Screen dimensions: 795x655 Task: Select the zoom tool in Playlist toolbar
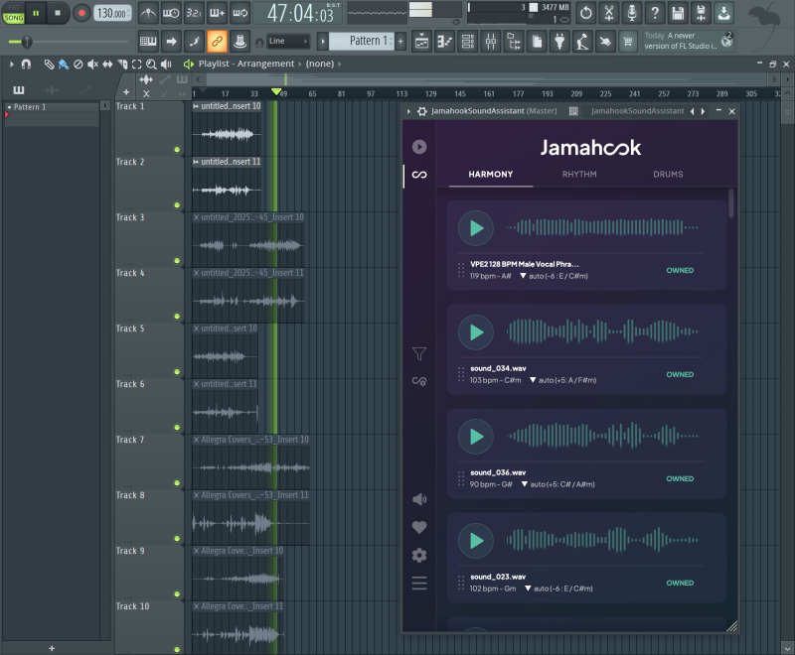click(151, 65)
